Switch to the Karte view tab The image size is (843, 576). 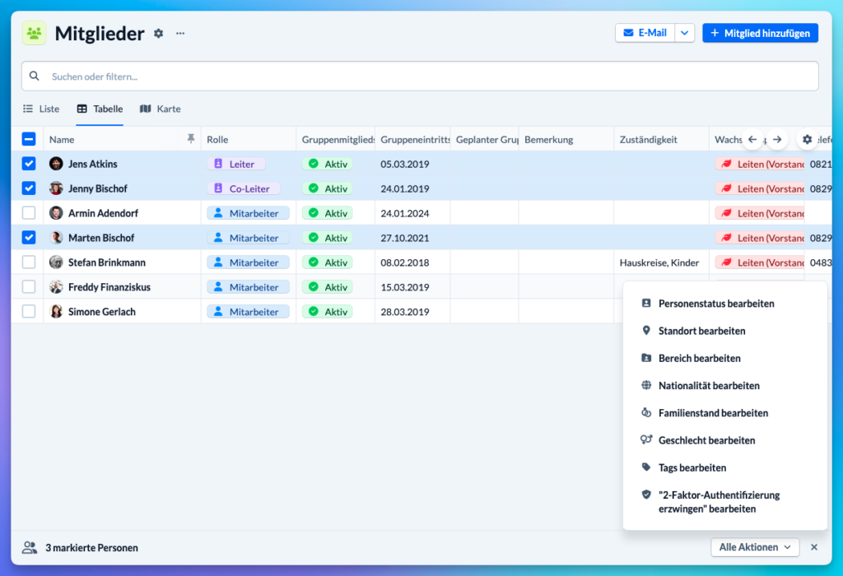coord(160,109)
